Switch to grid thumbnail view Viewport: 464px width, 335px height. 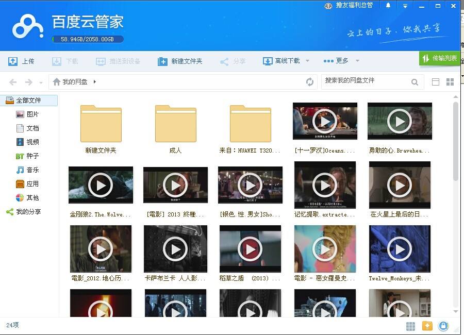(x=450, y=82)
